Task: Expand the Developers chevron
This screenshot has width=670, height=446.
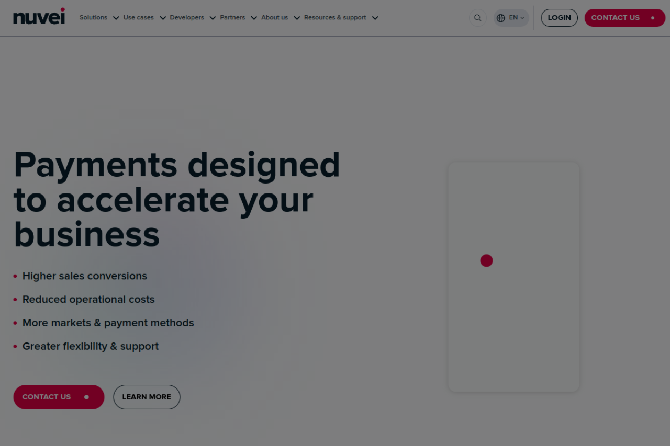Action: pos(213,18)
